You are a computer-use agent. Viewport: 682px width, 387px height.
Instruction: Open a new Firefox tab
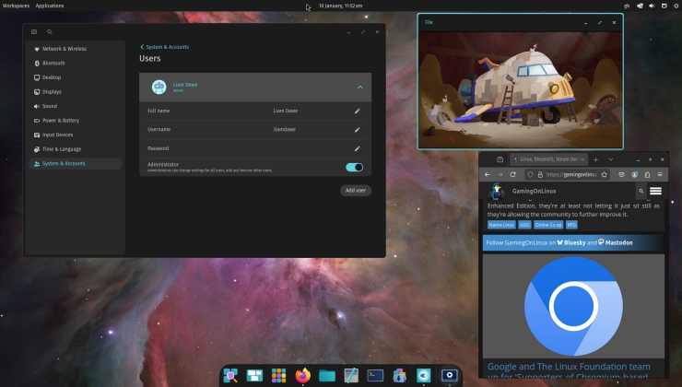click(594, 159)
